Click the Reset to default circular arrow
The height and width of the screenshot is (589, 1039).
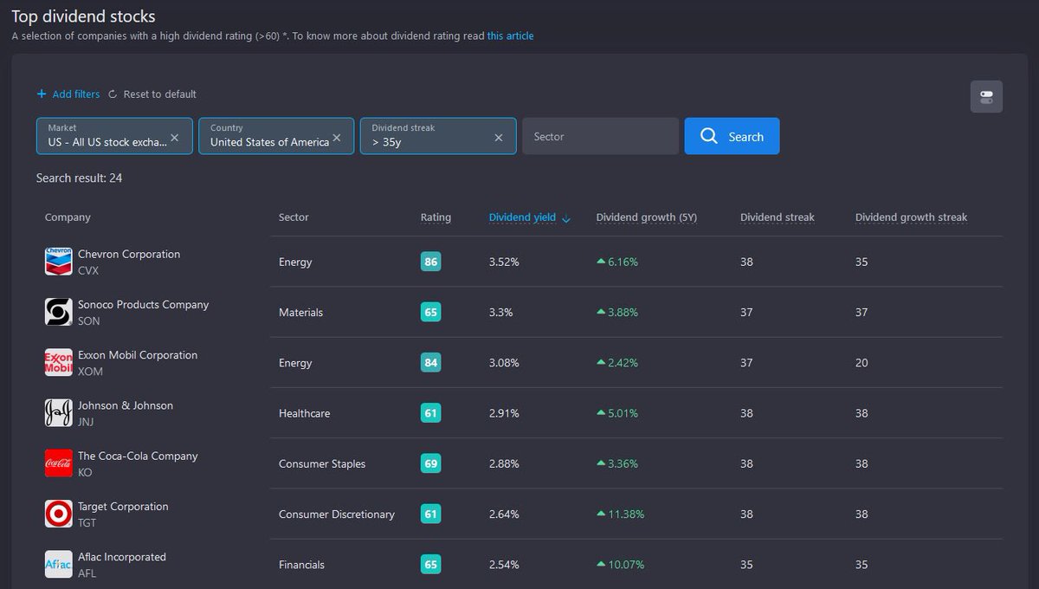pos(113,94)
